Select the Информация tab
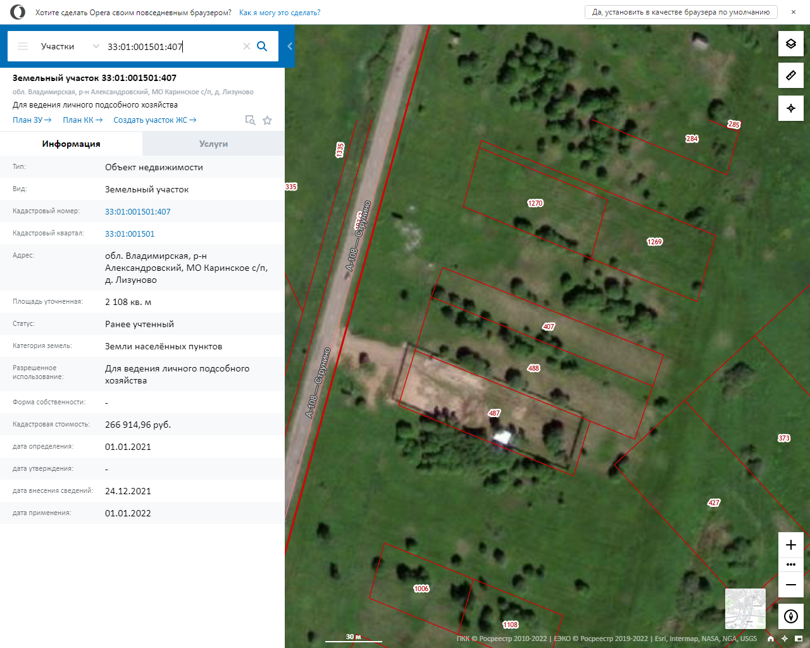Image resolution: width=810 pixels, height=648 pixels. (x=71, y=144)
